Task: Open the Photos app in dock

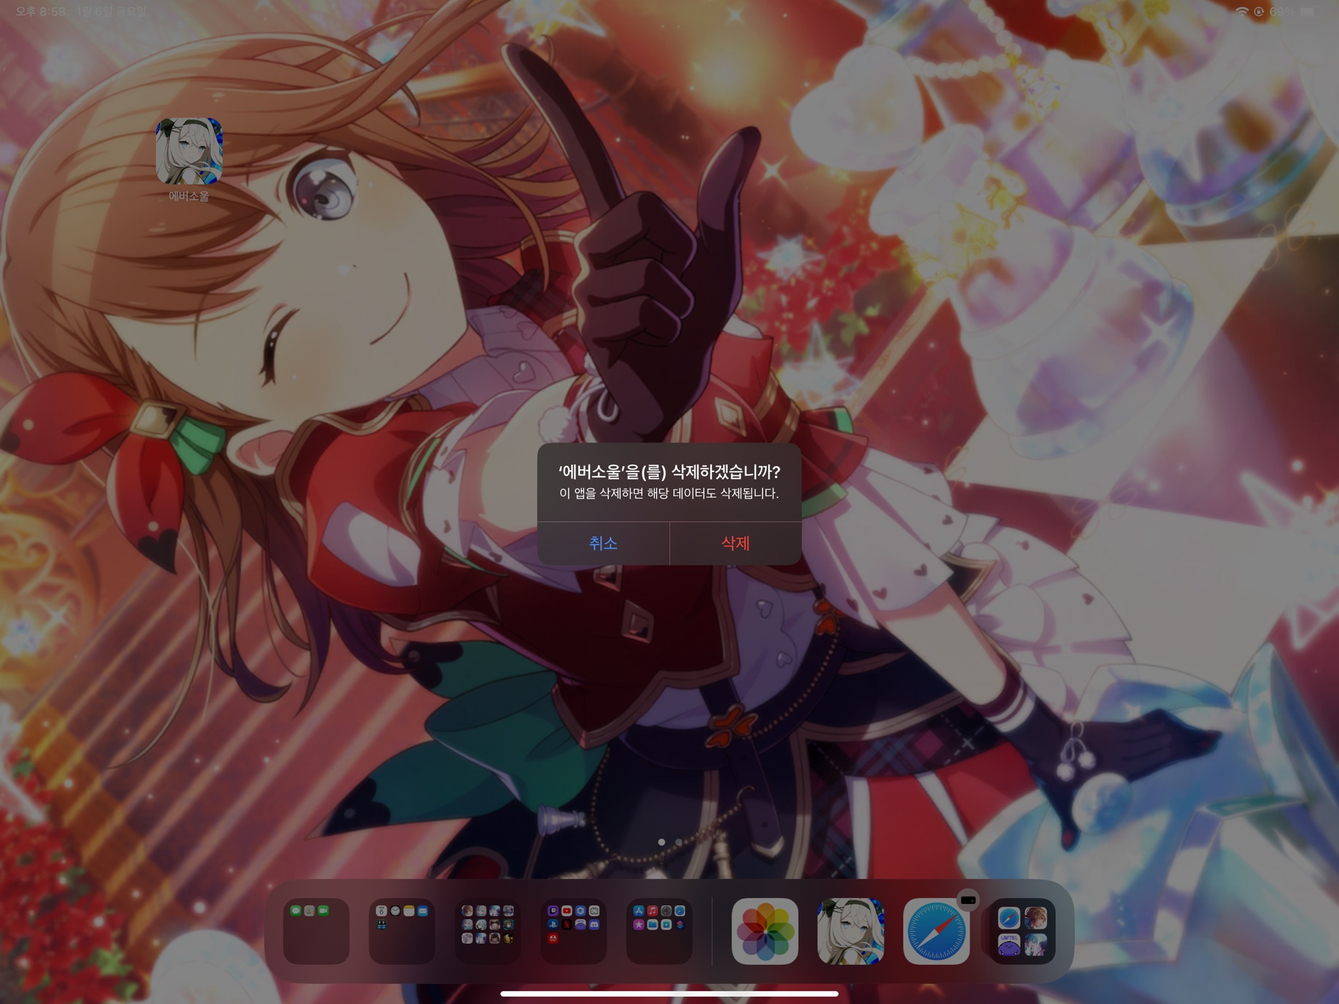Action: coord(765,931)
